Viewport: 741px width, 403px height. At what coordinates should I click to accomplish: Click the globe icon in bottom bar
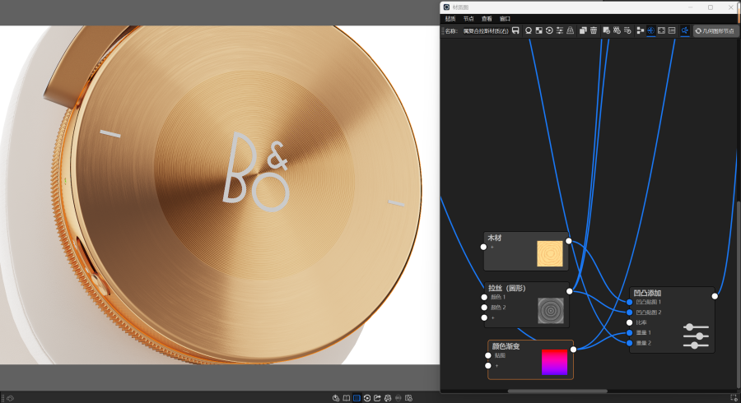(x=388, y=398)
